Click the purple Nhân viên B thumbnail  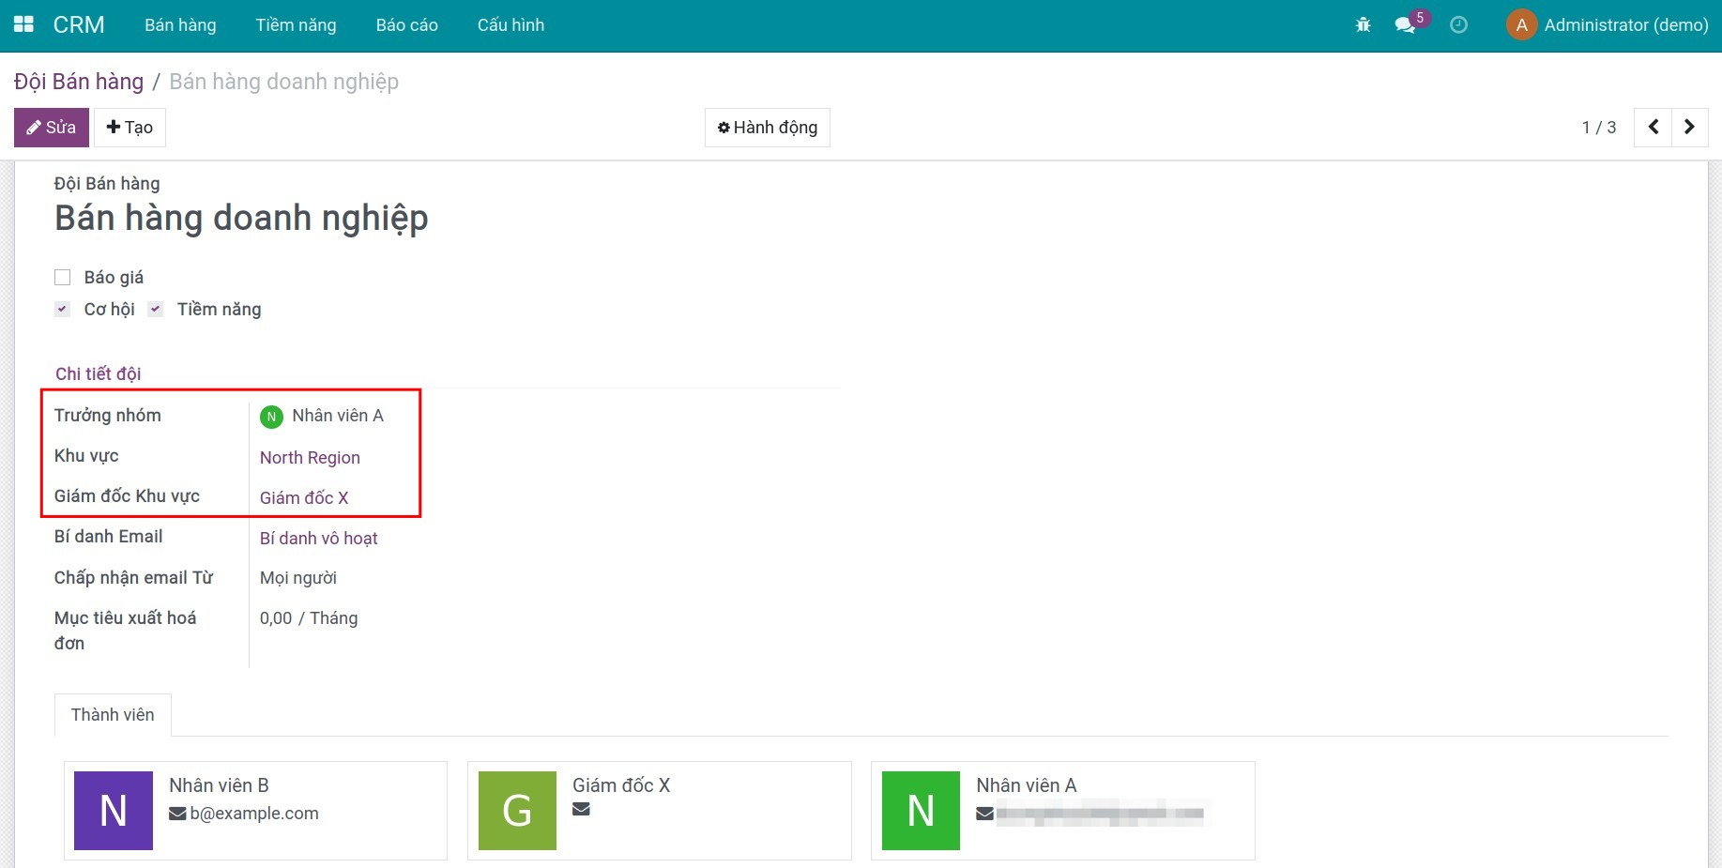114,810
